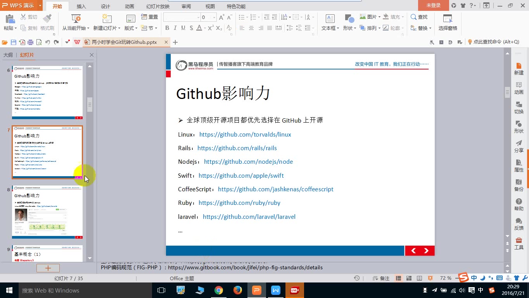Toggle italic formatting I
The width and height of the screenshot is (529, 298).
pos(175,28)
